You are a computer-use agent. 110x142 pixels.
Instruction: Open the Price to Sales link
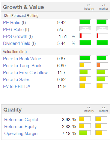tap(16, 80)
